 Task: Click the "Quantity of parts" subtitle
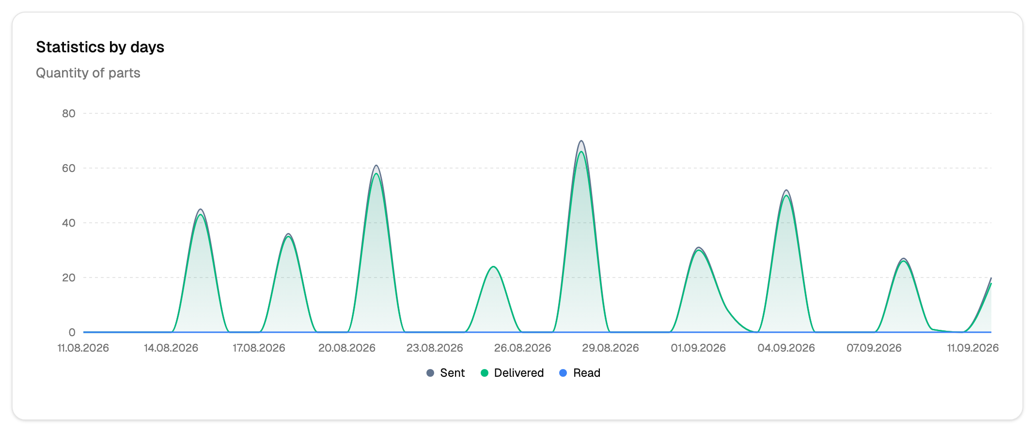pos(88,73)
